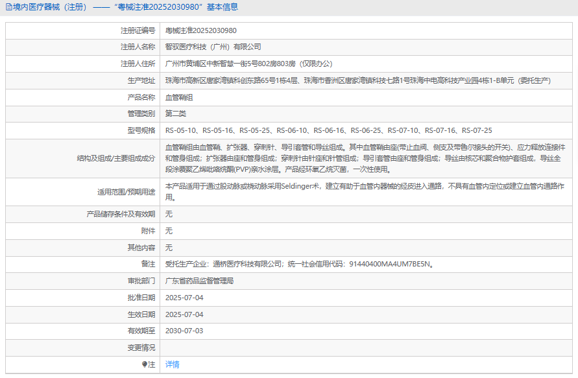Screen dimensions: 578x378
Task: Select registration number 粤械注准20252030980 value
Action: click(201, 30)
